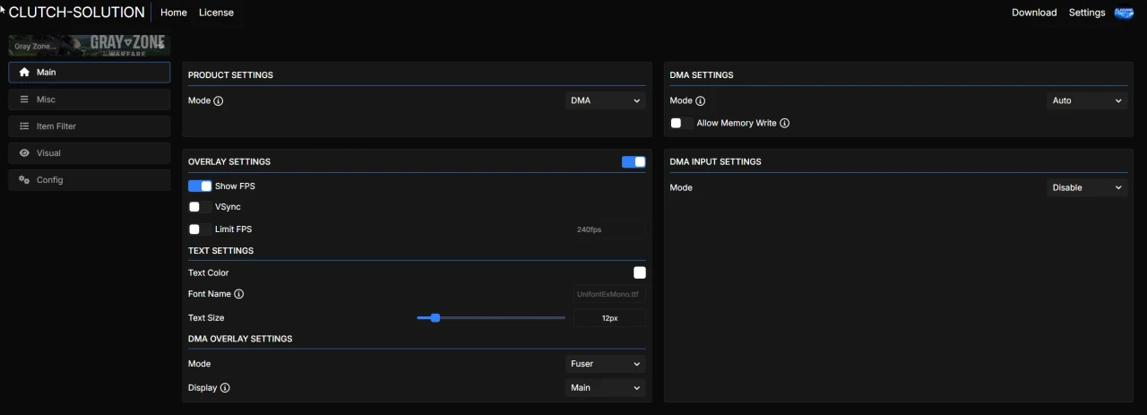1147x415 pixels.
Task: Enable the Limit FPS toggle
Action: (200, 229)
